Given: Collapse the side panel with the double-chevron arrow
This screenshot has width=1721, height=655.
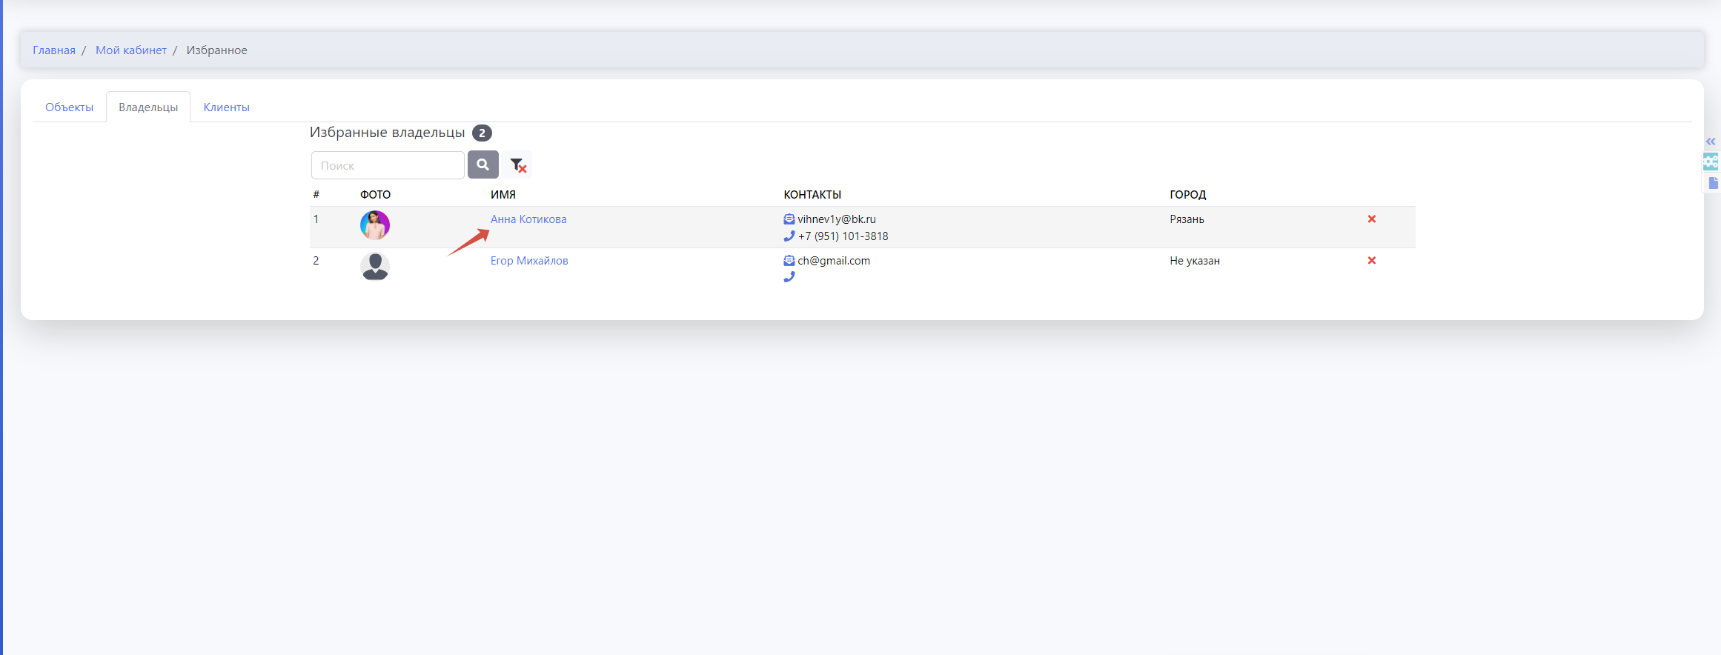Looking at the screenshot, I should [1711, 142].
